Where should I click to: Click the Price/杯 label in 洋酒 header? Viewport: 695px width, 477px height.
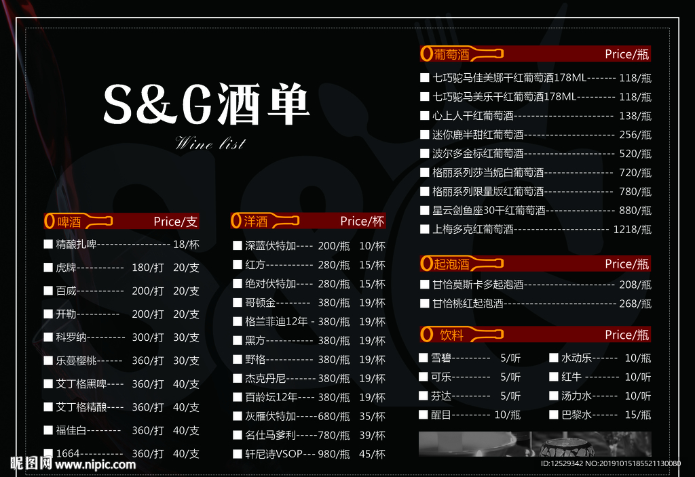[362, 221]
